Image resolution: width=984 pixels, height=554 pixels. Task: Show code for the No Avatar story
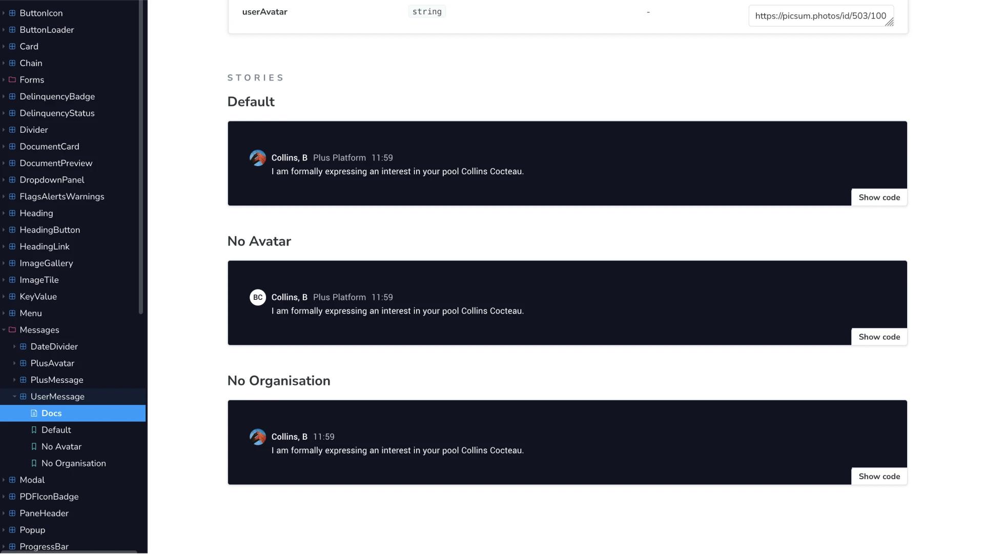[x=879, y=337]
